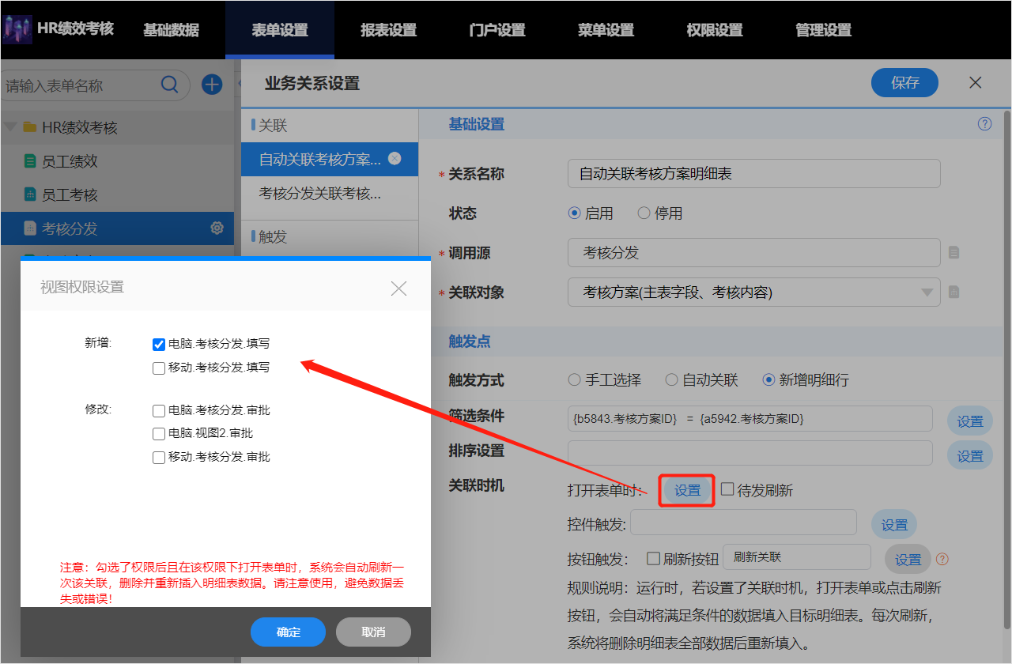Click the search magnifier icon in form search
Screen dimensions: 1012x664
click(169, 85)
